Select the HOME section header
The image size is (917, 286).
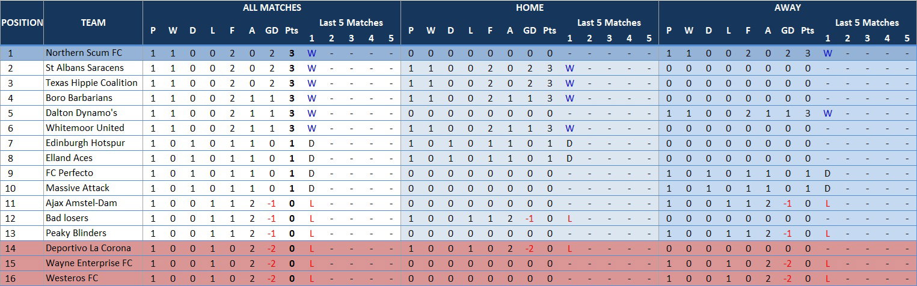pos(530,8)
